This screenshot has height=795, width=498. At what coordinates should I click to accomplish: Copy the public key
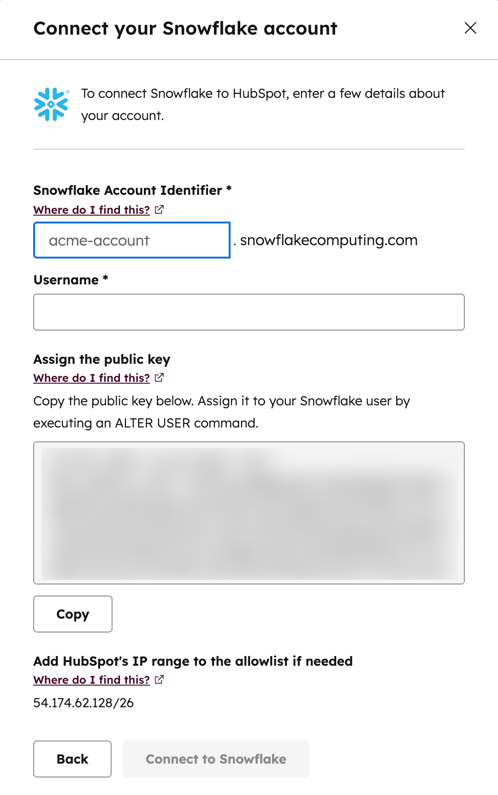click(72, 614)
